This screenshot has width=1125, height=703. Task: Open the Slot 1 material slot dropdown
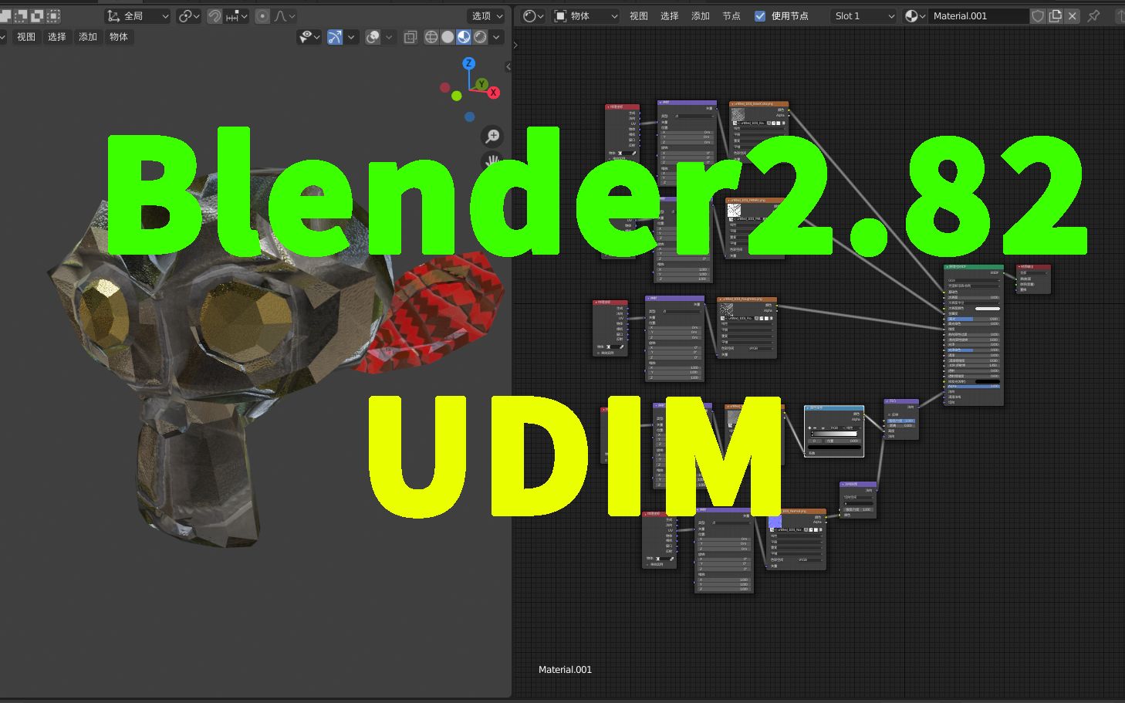[x=863, y=15]
